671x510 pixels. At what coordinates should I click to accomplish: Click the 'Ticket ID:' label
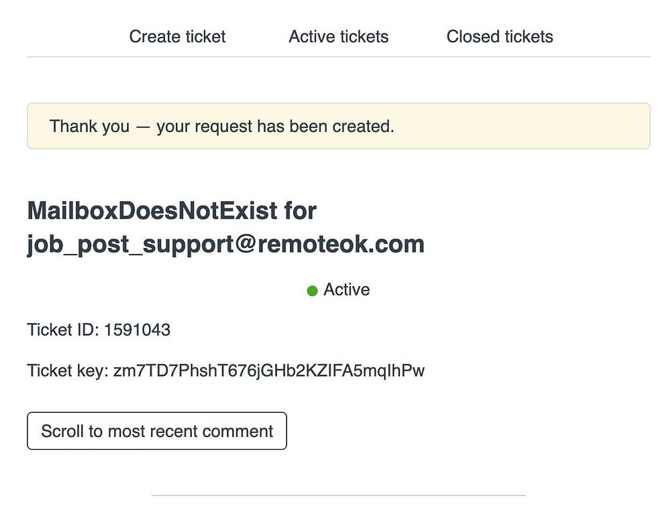[63, 330]
